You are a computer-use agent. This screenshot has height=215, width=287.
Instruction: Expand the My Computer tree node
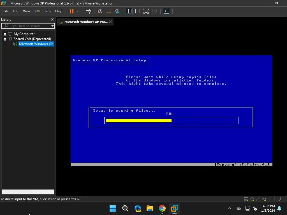5,34
